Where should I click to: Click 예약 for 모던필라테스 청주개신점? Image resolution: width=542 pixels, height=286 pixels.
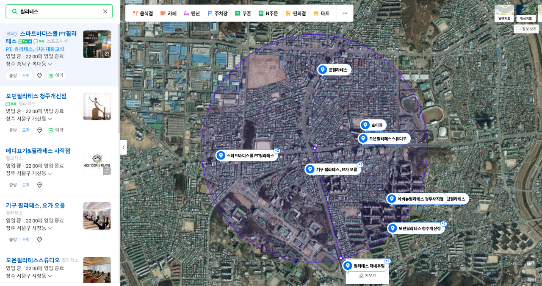point(56,130)
